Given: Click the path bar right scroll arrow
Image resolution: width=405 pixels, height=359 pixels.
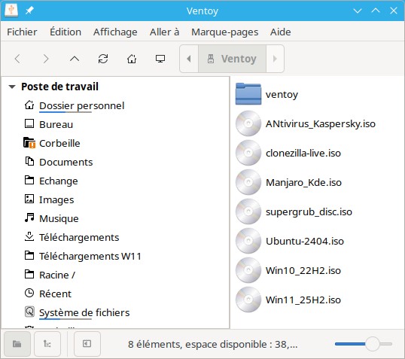Looking at the screenshot, I should point(275,59).
